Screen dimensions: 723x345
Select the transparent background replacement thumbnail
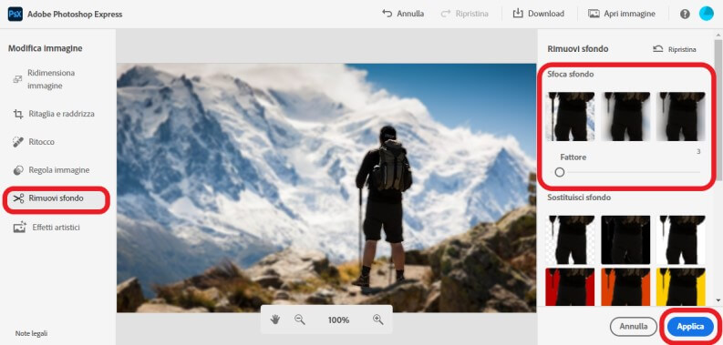(570, 239)
